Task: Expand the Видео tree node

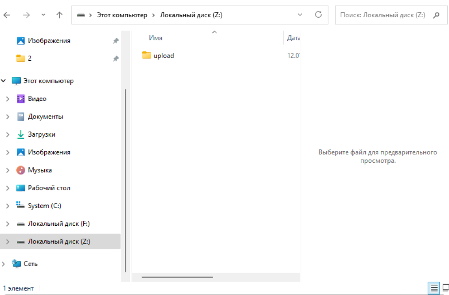Action: coord(8,99)
